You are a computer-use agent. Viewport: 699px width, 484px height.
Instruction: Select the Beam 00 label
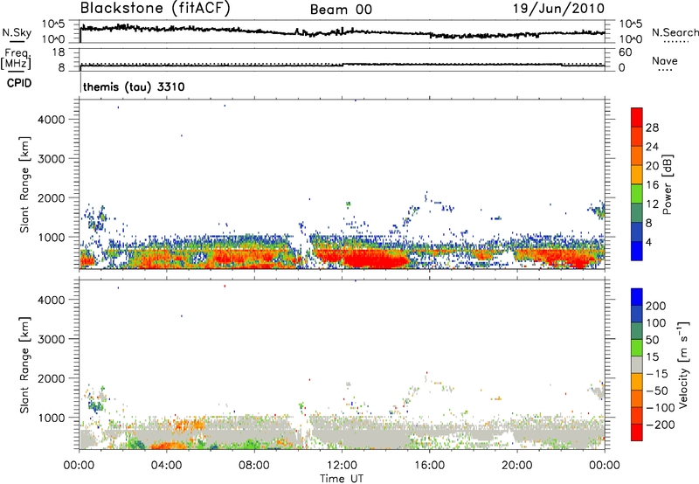click(341, 10)
